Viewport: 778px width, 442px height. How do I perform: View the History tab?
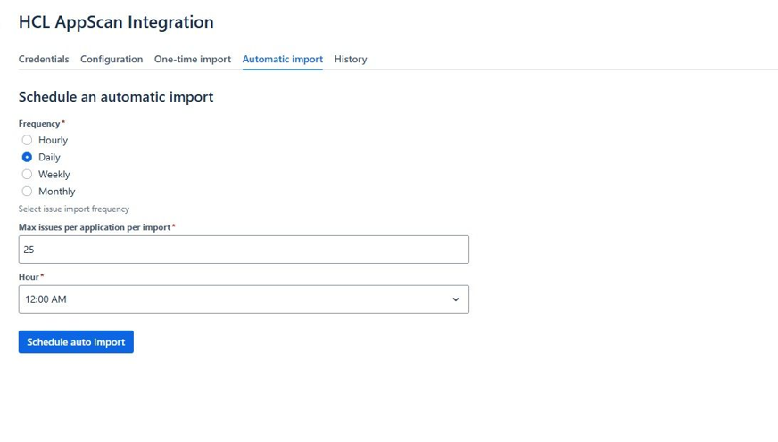tap(351, 59)
